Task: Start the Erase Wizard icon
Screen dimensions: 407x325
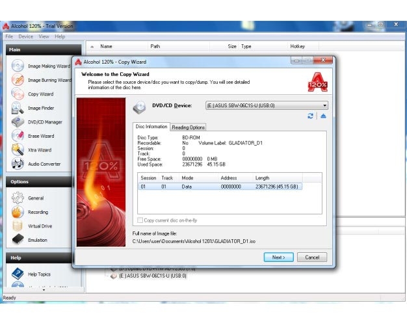Action: [18, 136]
